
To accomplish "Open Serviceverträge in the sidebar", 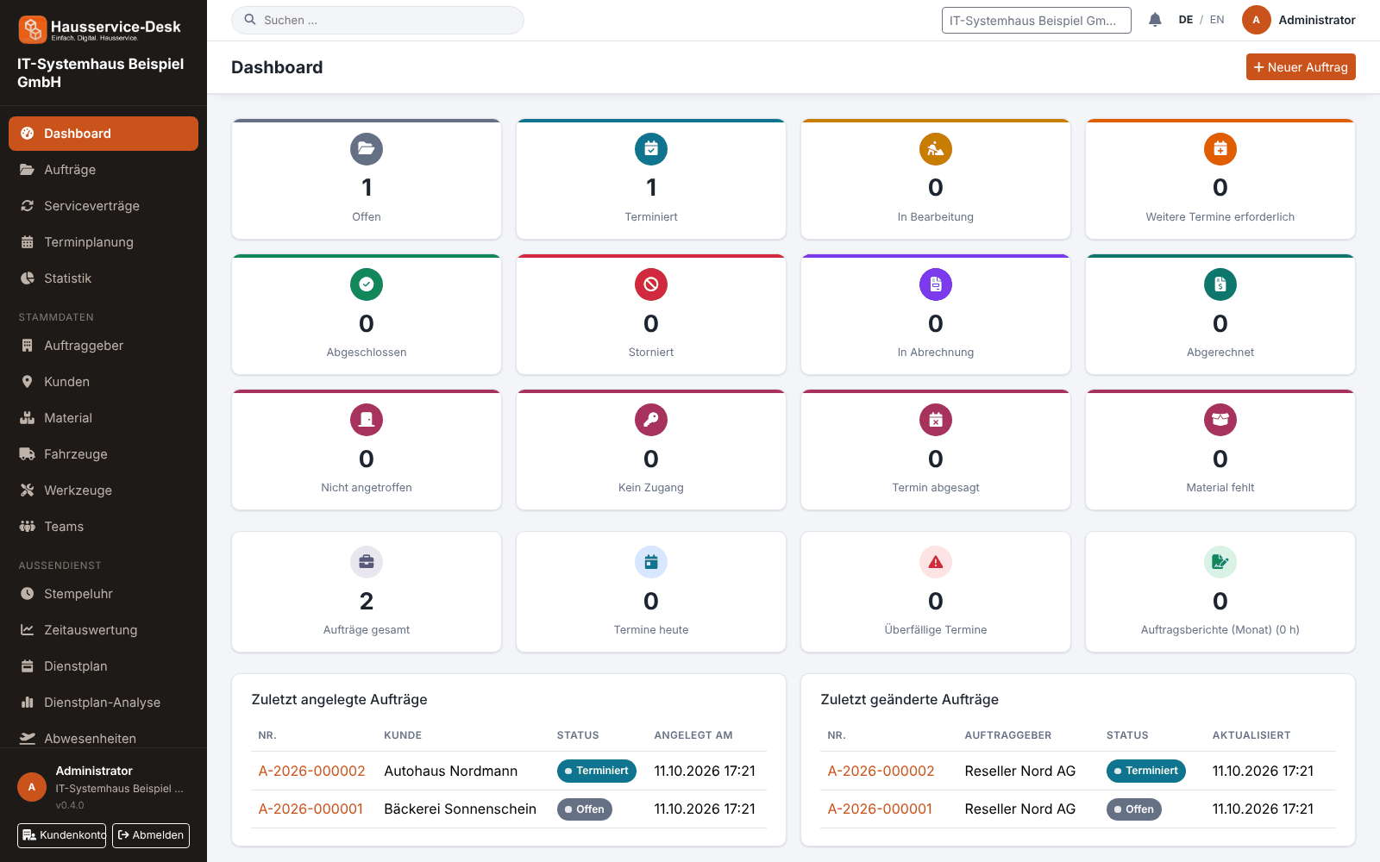I will tap(103, 206).
